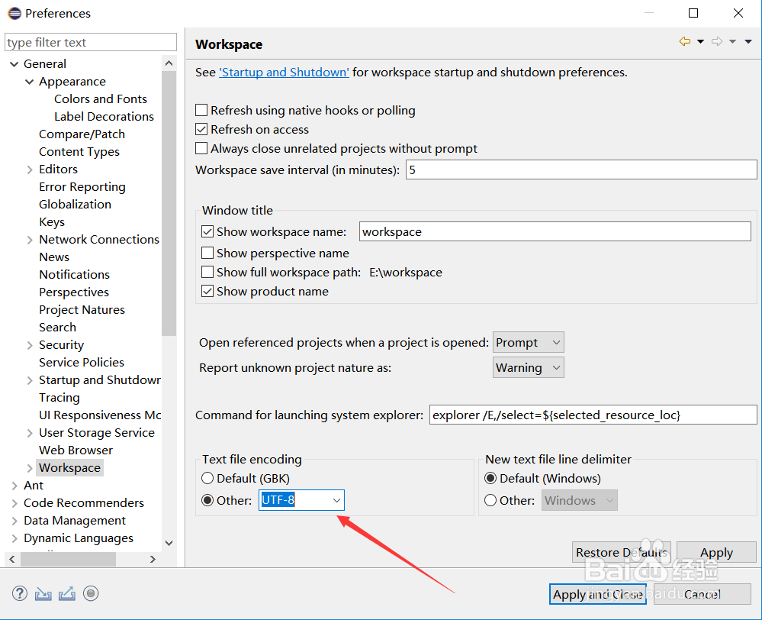Open the preferences page view menu
Image resolution: width=762 pixels, height=620 pixels.
[x=748, y=42]
